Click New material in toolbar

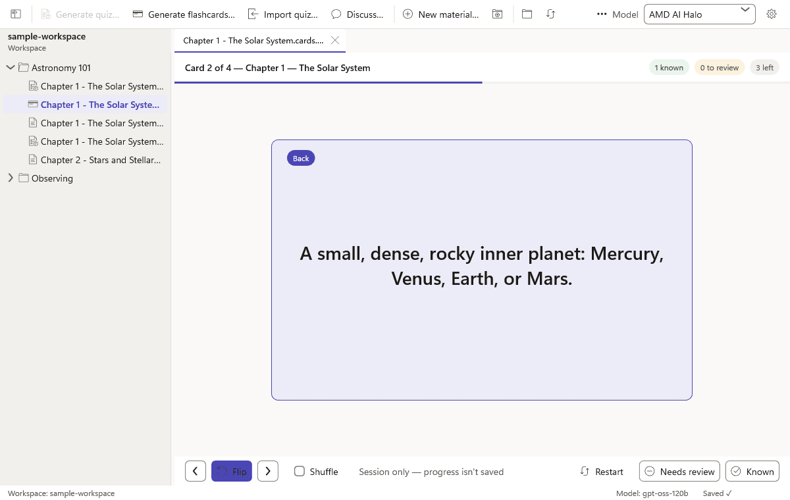click(440, 14)
